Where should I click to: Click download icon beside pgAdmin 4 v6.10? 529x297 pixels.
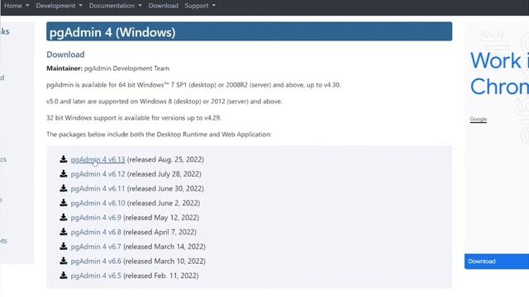coord(64,203)
